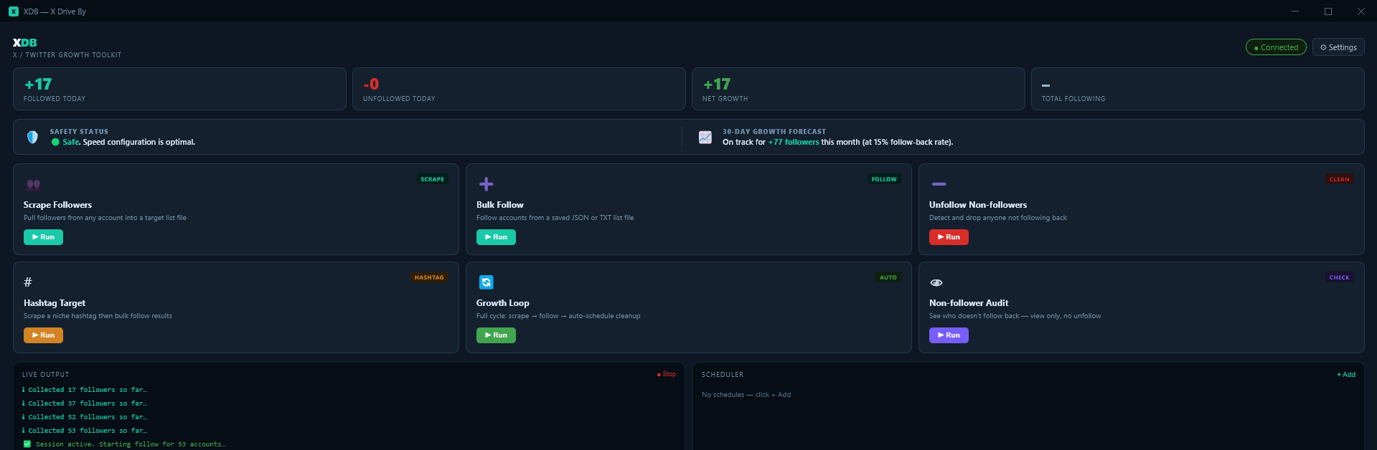Click the Hashtag Target title
The height and width of the screenshot is (450, 1377).
55,303
